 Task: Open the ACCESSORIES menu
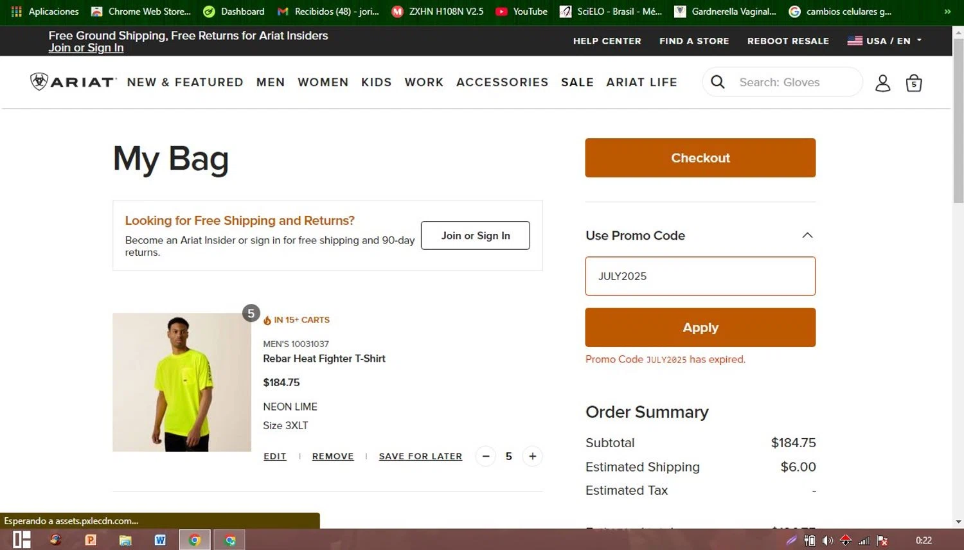point(502,82)
